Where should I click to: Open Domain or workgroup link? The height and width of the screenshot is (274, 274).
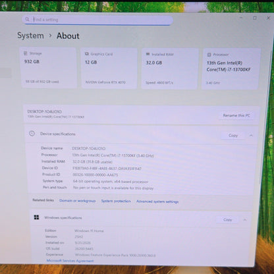(x=77, y=201)
